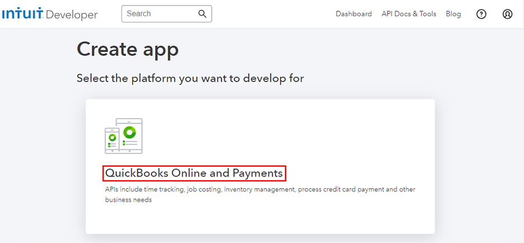Click the search magnifier icon
Screen dimensions: 524x243
point(202,13)
